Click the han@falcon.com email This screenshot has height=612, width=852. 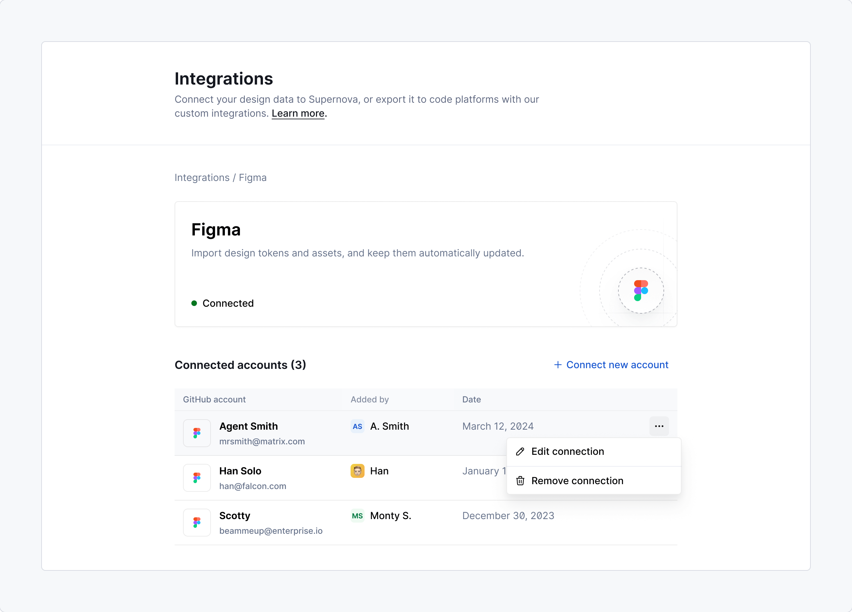253,486
